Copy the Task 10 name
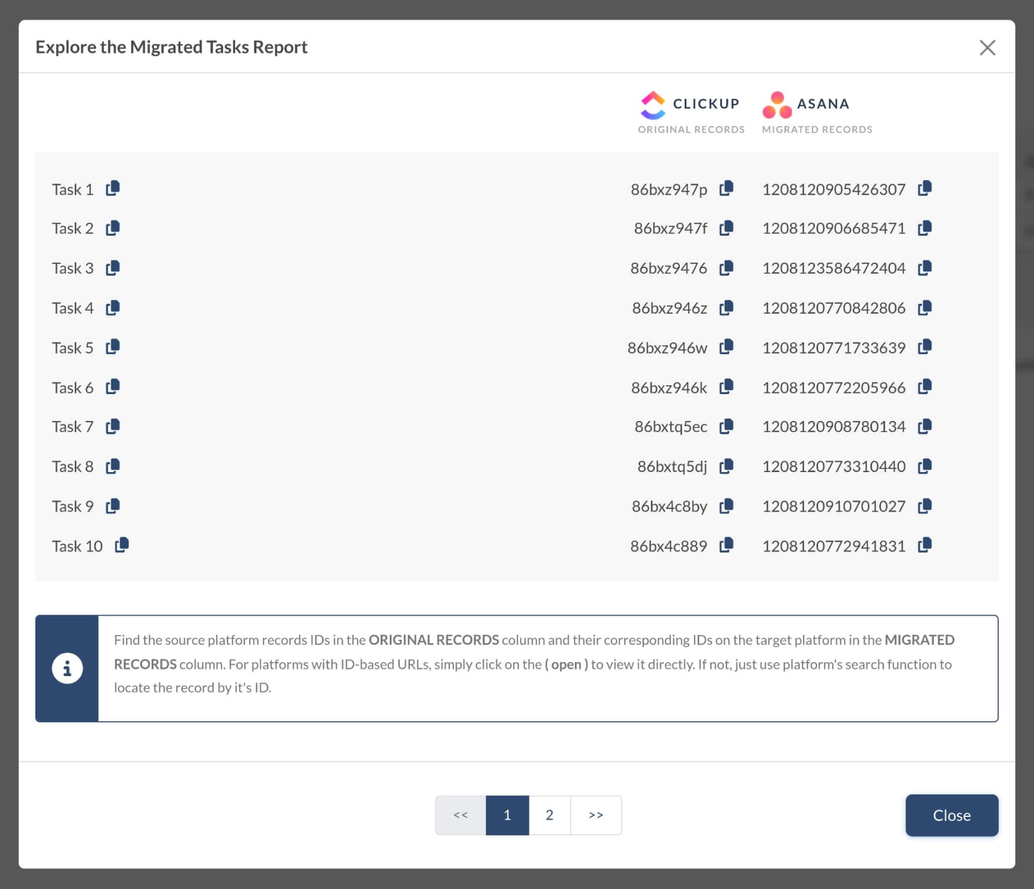 (x=122, y=545)
